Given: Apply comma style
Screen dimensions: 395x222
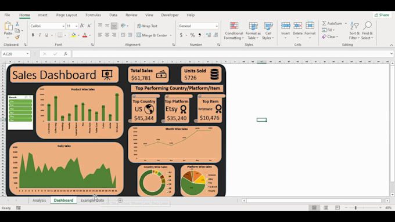Looking at the screenshot, I should (x=200, y=35).
